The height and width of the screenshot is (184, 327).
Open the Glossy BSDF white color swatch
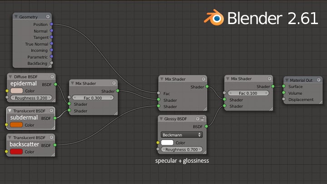click(167, 143)
